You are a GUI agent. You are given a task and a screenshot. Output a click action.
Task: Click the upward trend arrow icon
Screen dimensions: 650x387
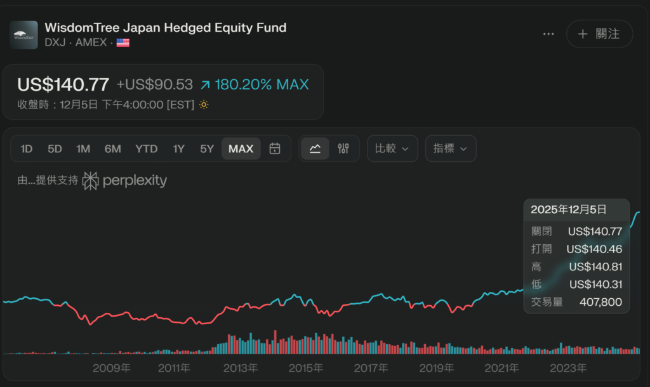(x=205, y=84)
